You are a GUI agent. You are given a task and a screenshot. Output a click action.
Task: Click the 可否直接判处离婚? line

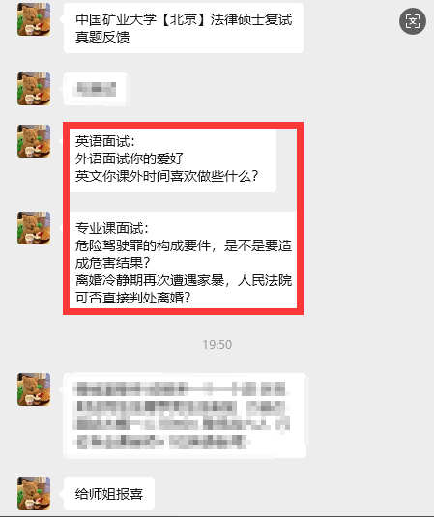pos(132,298)
